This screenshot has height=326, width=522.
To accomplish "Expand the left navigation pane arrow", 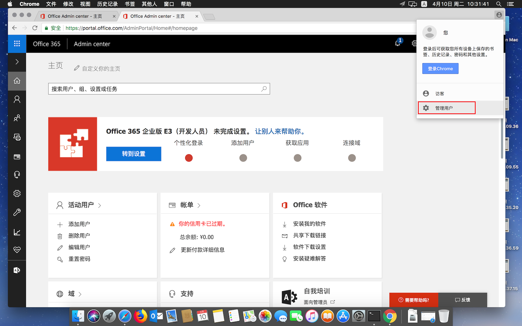I will coord(17,62).
